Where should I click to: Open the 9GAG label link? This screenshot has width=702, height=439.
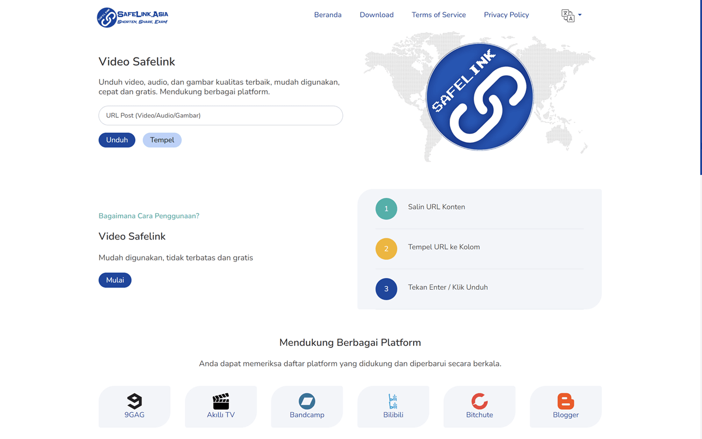(135, 415)
